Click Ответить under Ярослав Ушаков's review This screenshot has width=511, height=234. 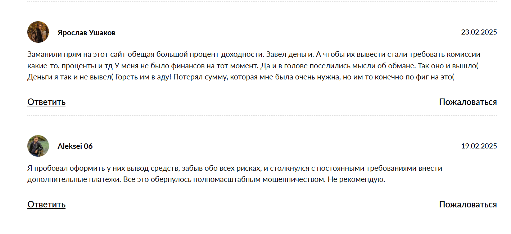(46, 102)
